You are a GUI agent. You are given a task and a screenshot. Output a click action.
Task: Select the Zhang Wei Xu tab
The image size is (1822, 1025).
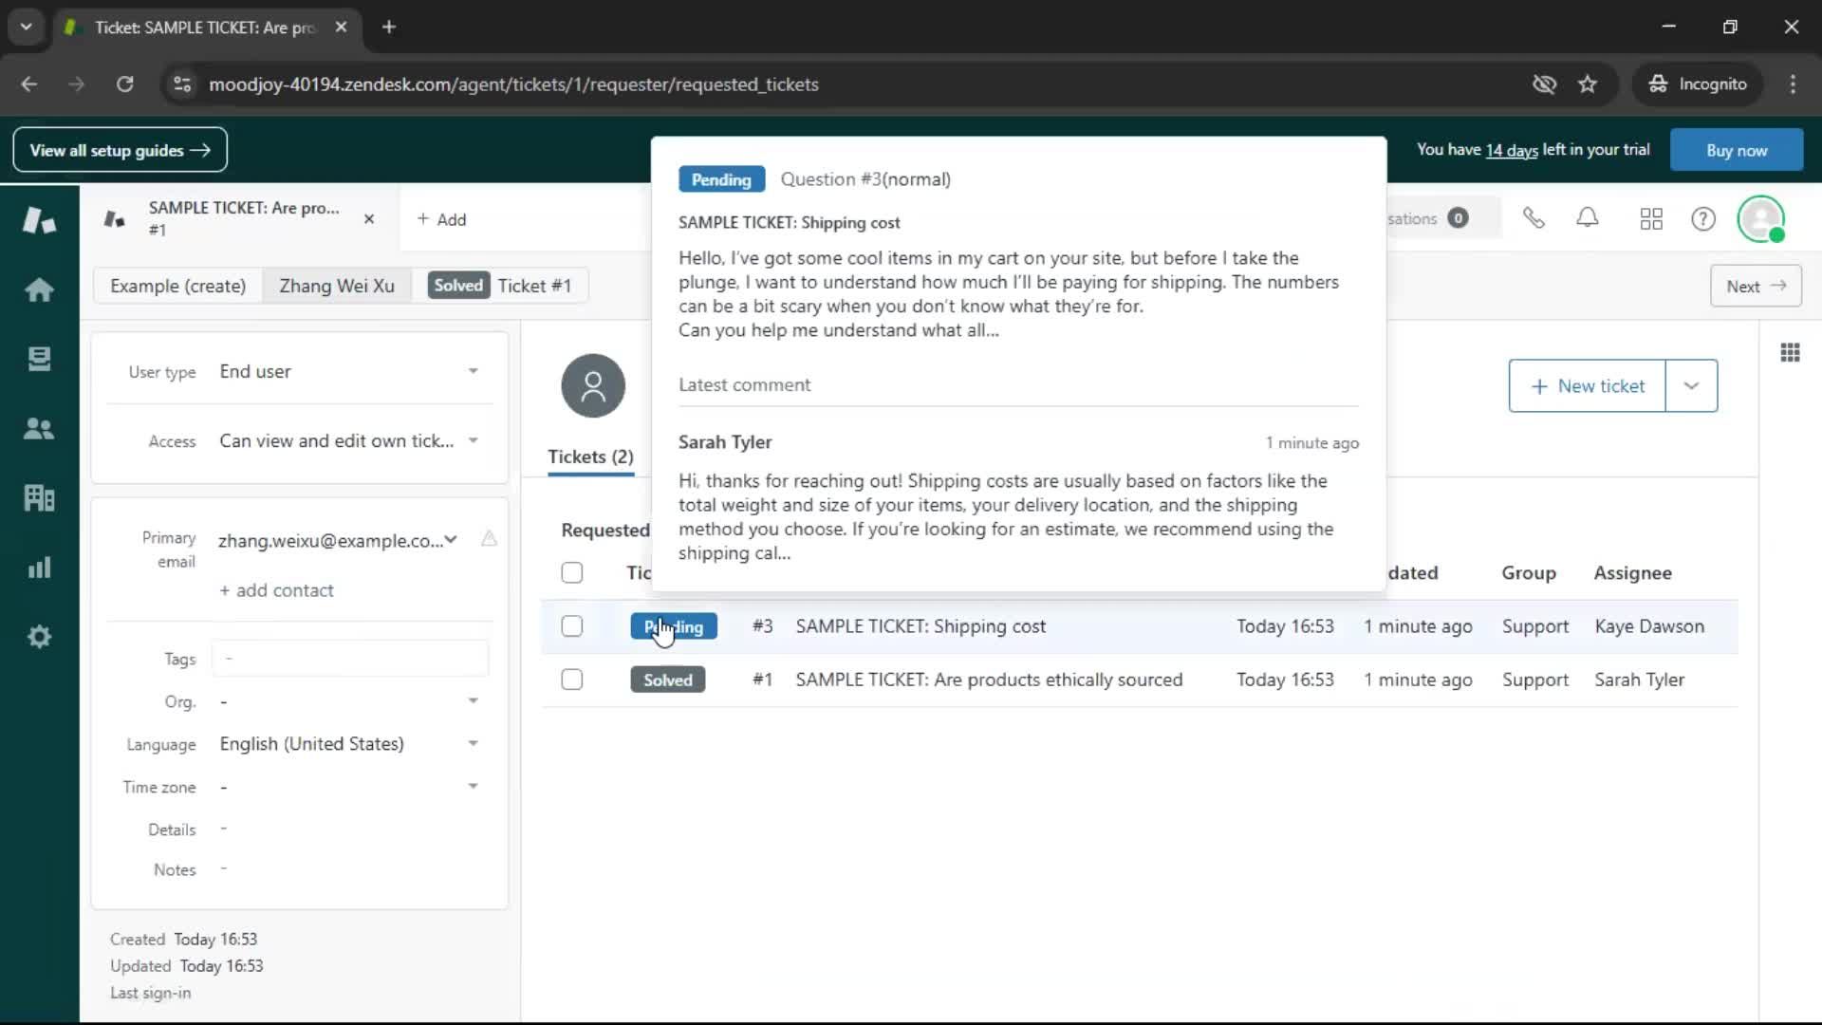(x=337, y=286)
